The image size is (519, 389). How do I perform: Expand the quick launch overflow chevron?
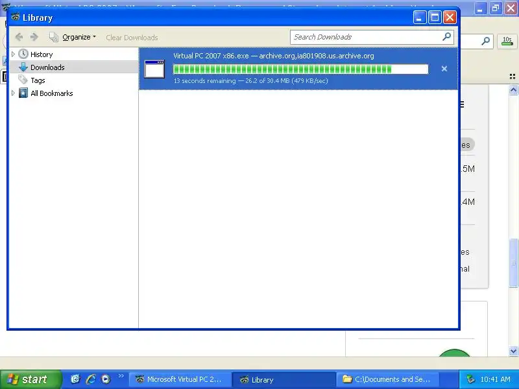[x=121, y=376]
